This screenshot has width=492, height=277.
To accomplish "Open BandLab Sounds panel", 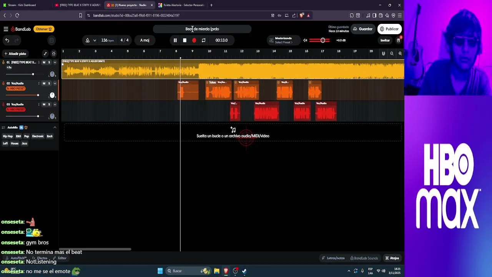I will click(364, 258).
